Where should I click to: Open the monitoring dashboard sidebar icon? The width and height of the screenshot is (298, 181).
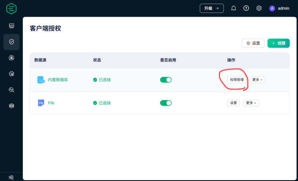pos(11,26)
